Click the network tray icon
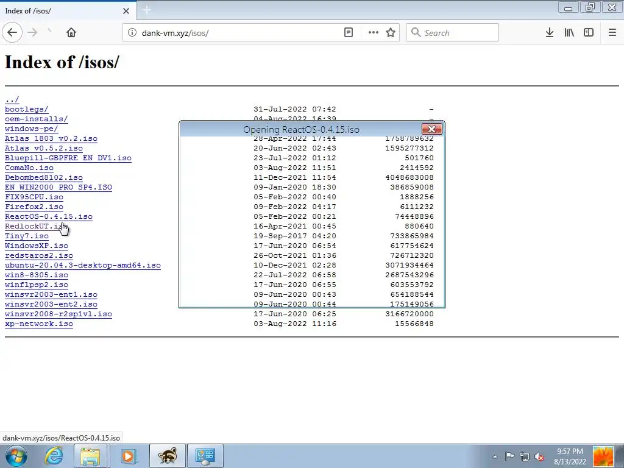624x468 pixels. 525,456
